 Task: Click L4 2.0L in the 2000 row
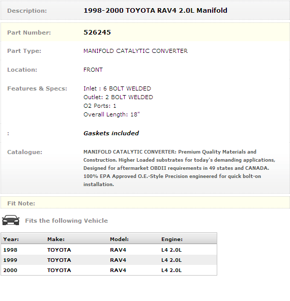tap(171, 270)
